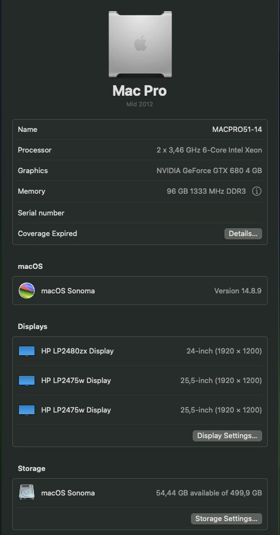The width and height of the screenshot is (280, 535).
Task: Click the Mac Pro tower image
Action: point(140,45)
